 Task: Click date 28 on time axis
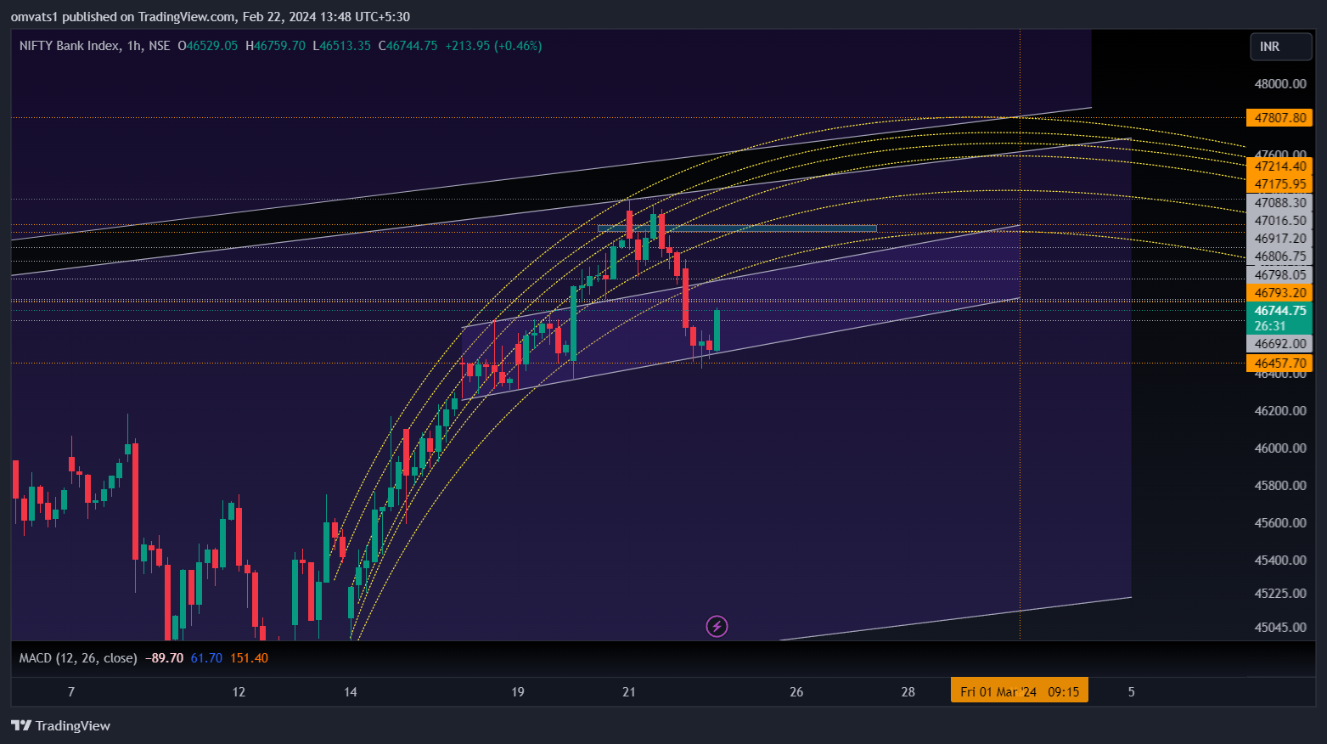pyautogui.click(x=908, y=692)
